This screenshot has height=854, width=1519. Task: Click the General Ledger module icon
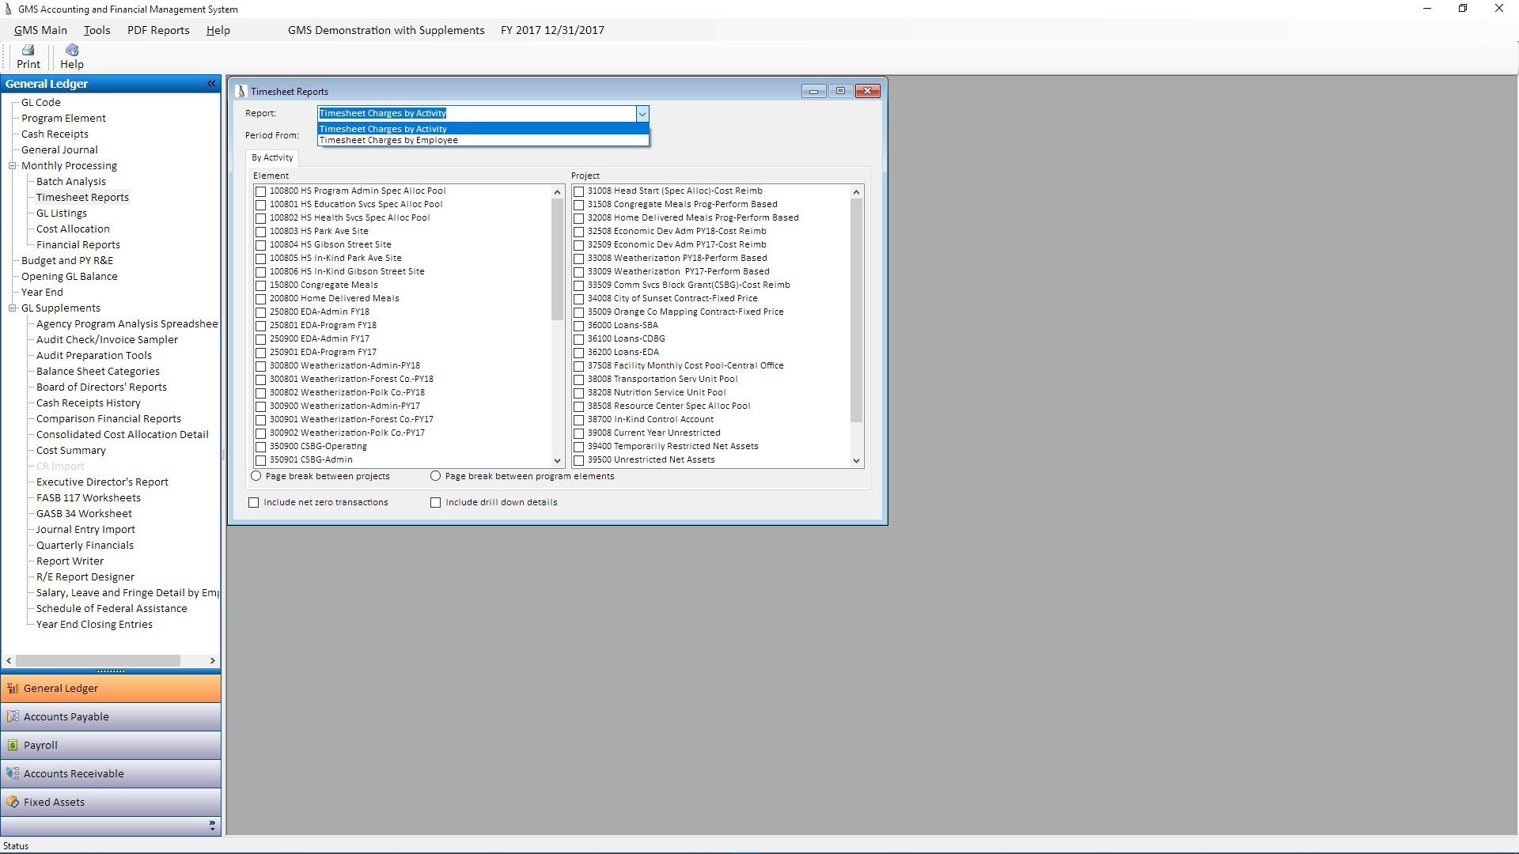click(13, 688)
